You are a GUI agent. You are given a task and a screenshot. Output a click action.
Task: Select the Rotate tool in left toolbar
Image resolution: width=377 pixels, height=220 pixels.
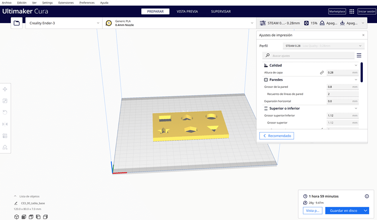click(5, 112)
